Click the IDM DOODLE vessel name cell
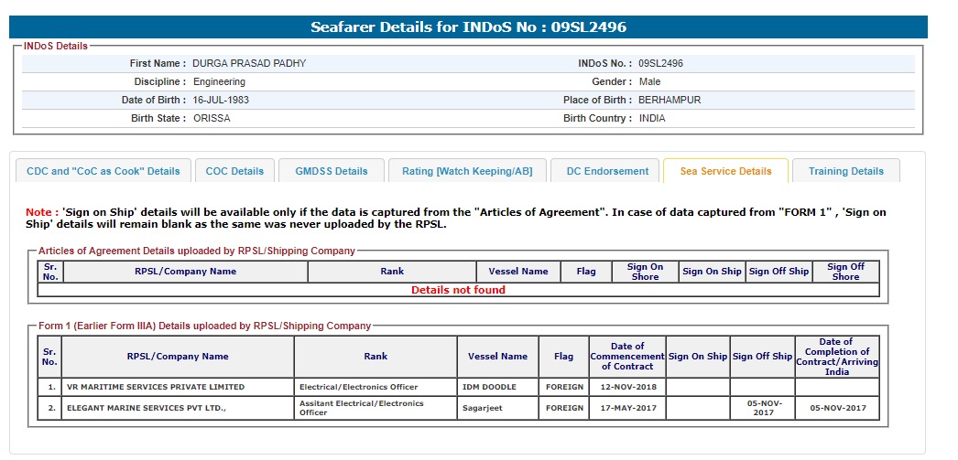 click(490, 387)
